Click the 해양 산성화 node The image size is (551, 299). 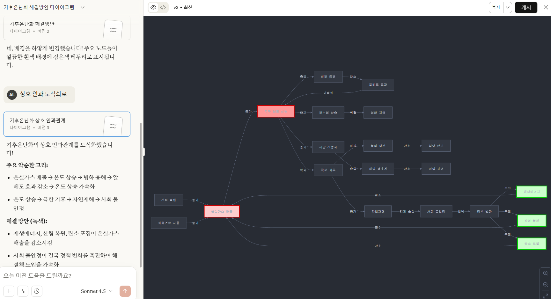(x=328, y=147)
